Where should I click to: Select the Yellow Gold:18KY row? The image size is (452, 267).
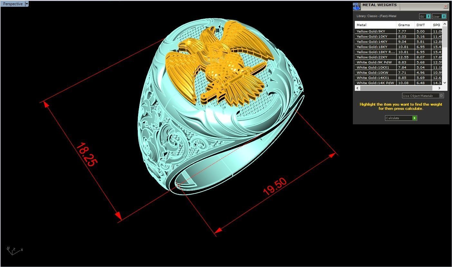399,47
